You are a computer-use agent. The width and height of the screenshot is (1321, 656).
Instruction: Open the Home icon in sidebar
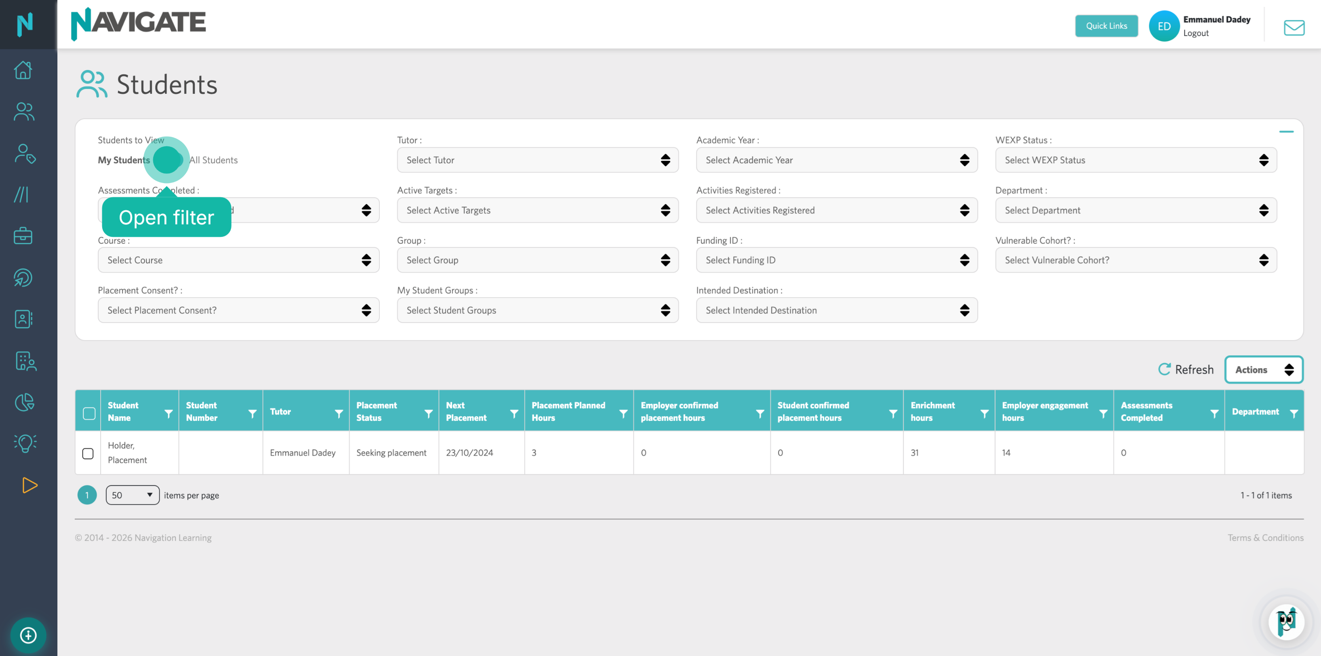(23, 70)
